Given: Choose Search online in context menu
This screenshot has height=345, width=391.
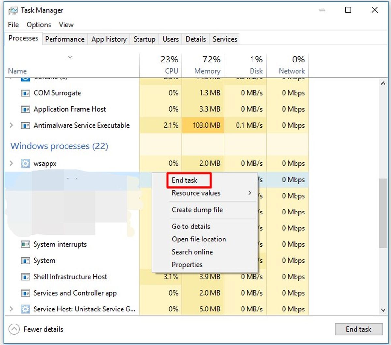Looking at the screenshot, I should 205,252.
